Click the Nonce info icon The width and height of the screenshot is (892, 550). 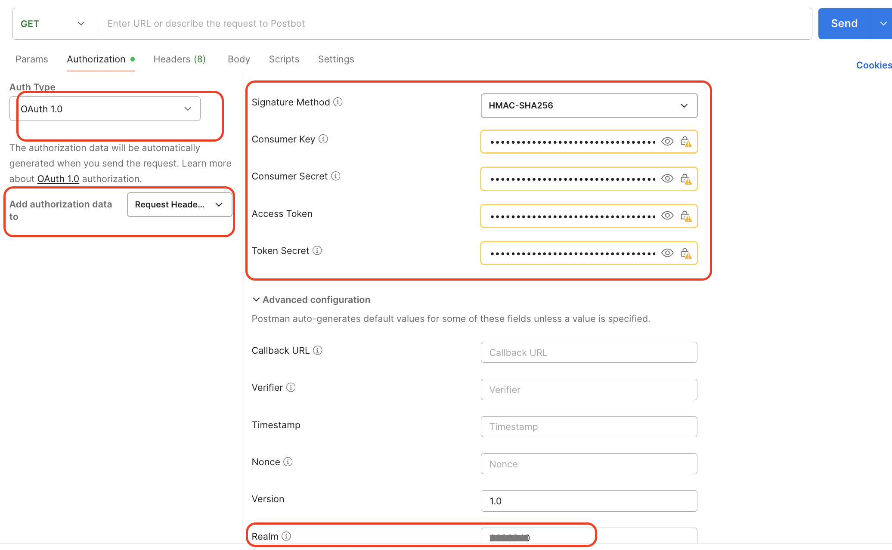tap(288, 462)
